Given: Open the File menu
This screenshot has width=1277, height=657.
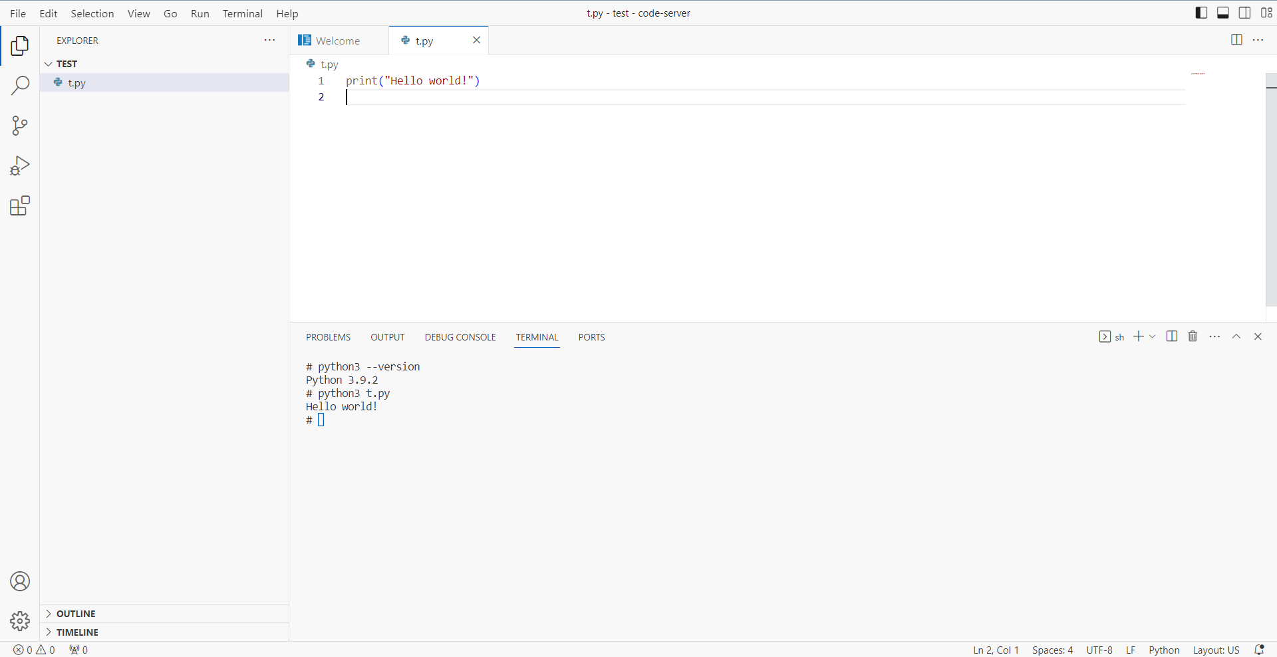Looking at the screenshot, I should 18,13.
